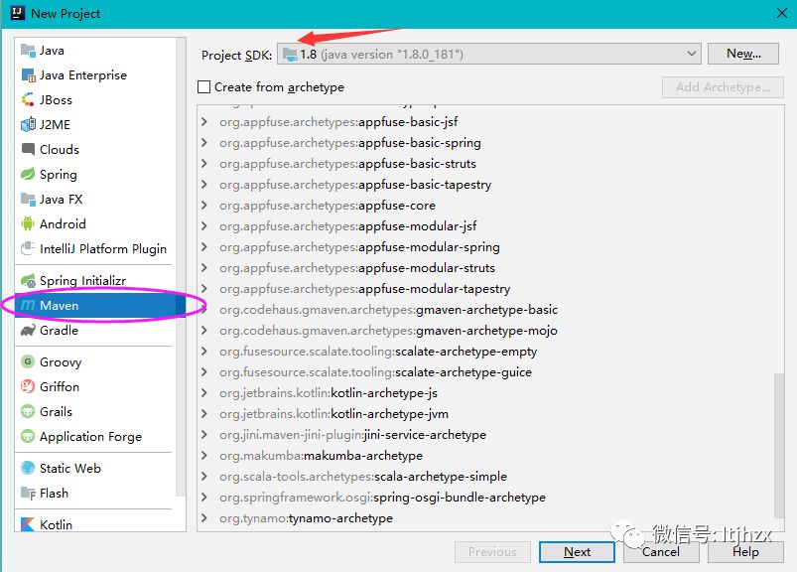Click the Android robot icon

point(28,223)
